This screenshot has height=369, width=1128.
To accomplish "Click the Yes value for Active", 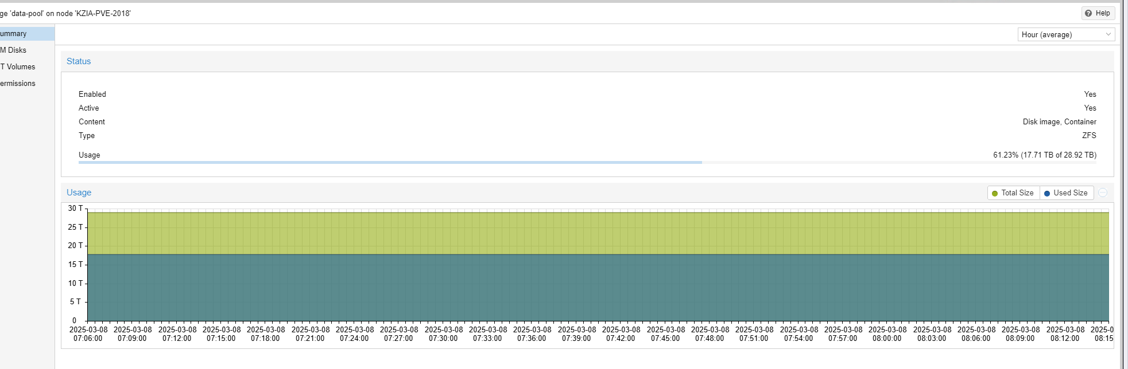I will [x=1090, y=108].
